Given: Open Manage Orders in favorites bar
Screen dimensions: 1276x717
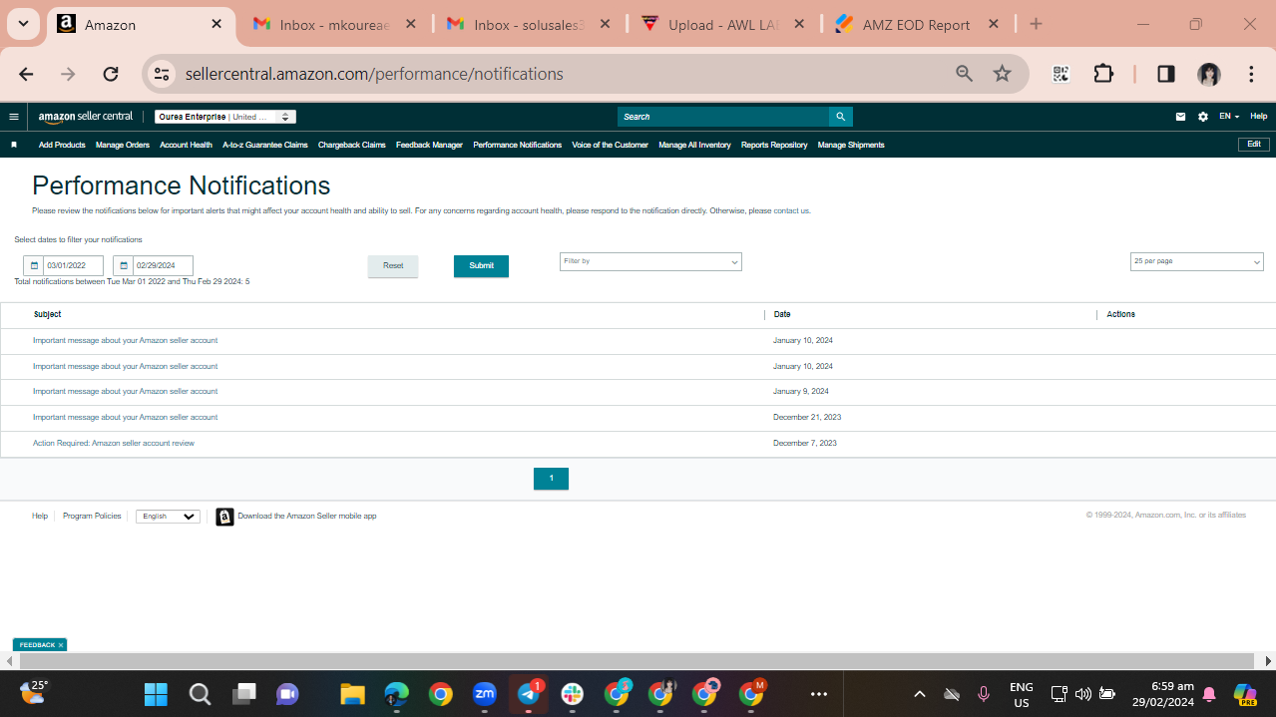Looking at the screenshot, I should point(123,145).
